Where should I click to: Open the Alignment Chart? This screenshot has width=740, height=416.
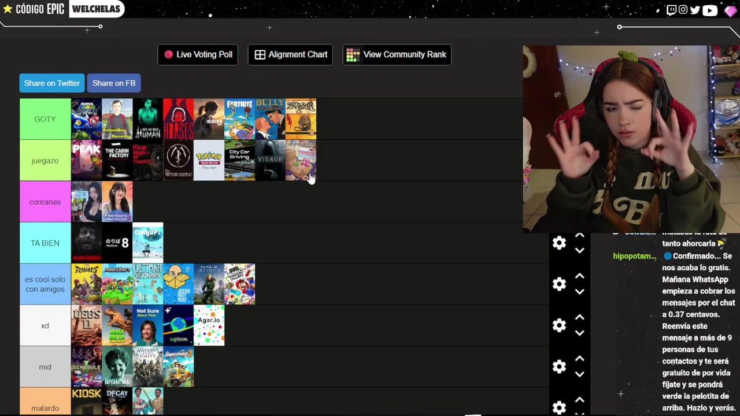[290, 54]
